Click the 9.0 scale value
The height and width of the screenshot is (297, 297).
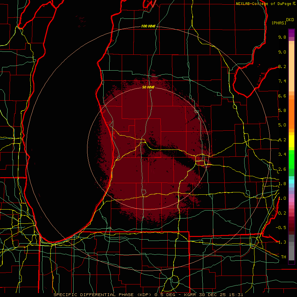pos(282,52)
